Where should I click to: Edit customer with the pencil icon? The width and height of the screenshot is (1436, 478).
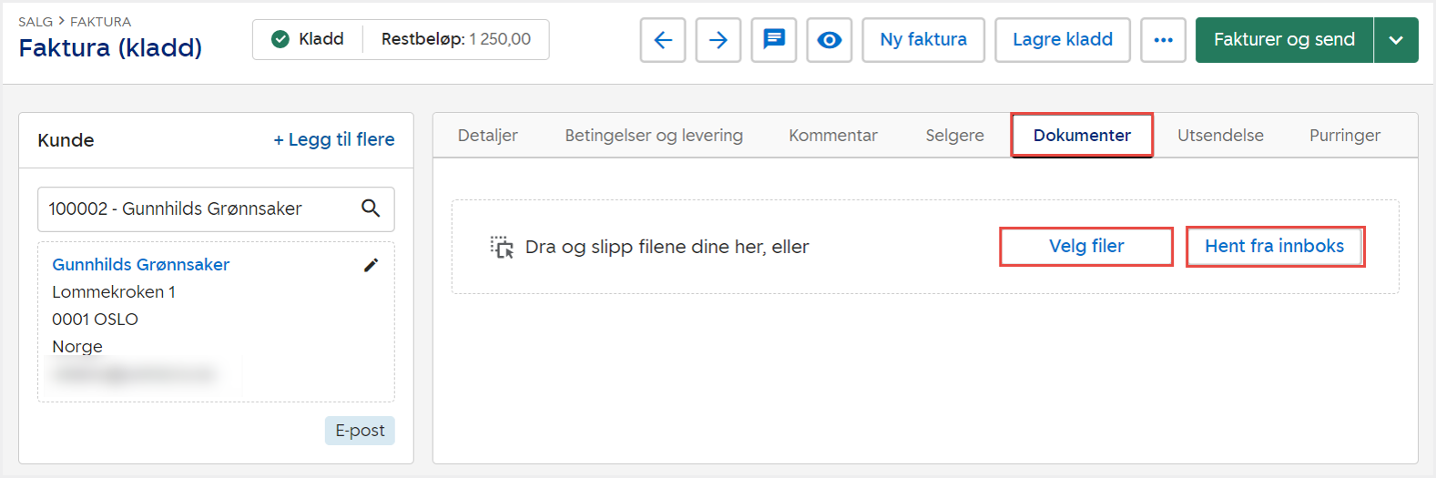371,265
